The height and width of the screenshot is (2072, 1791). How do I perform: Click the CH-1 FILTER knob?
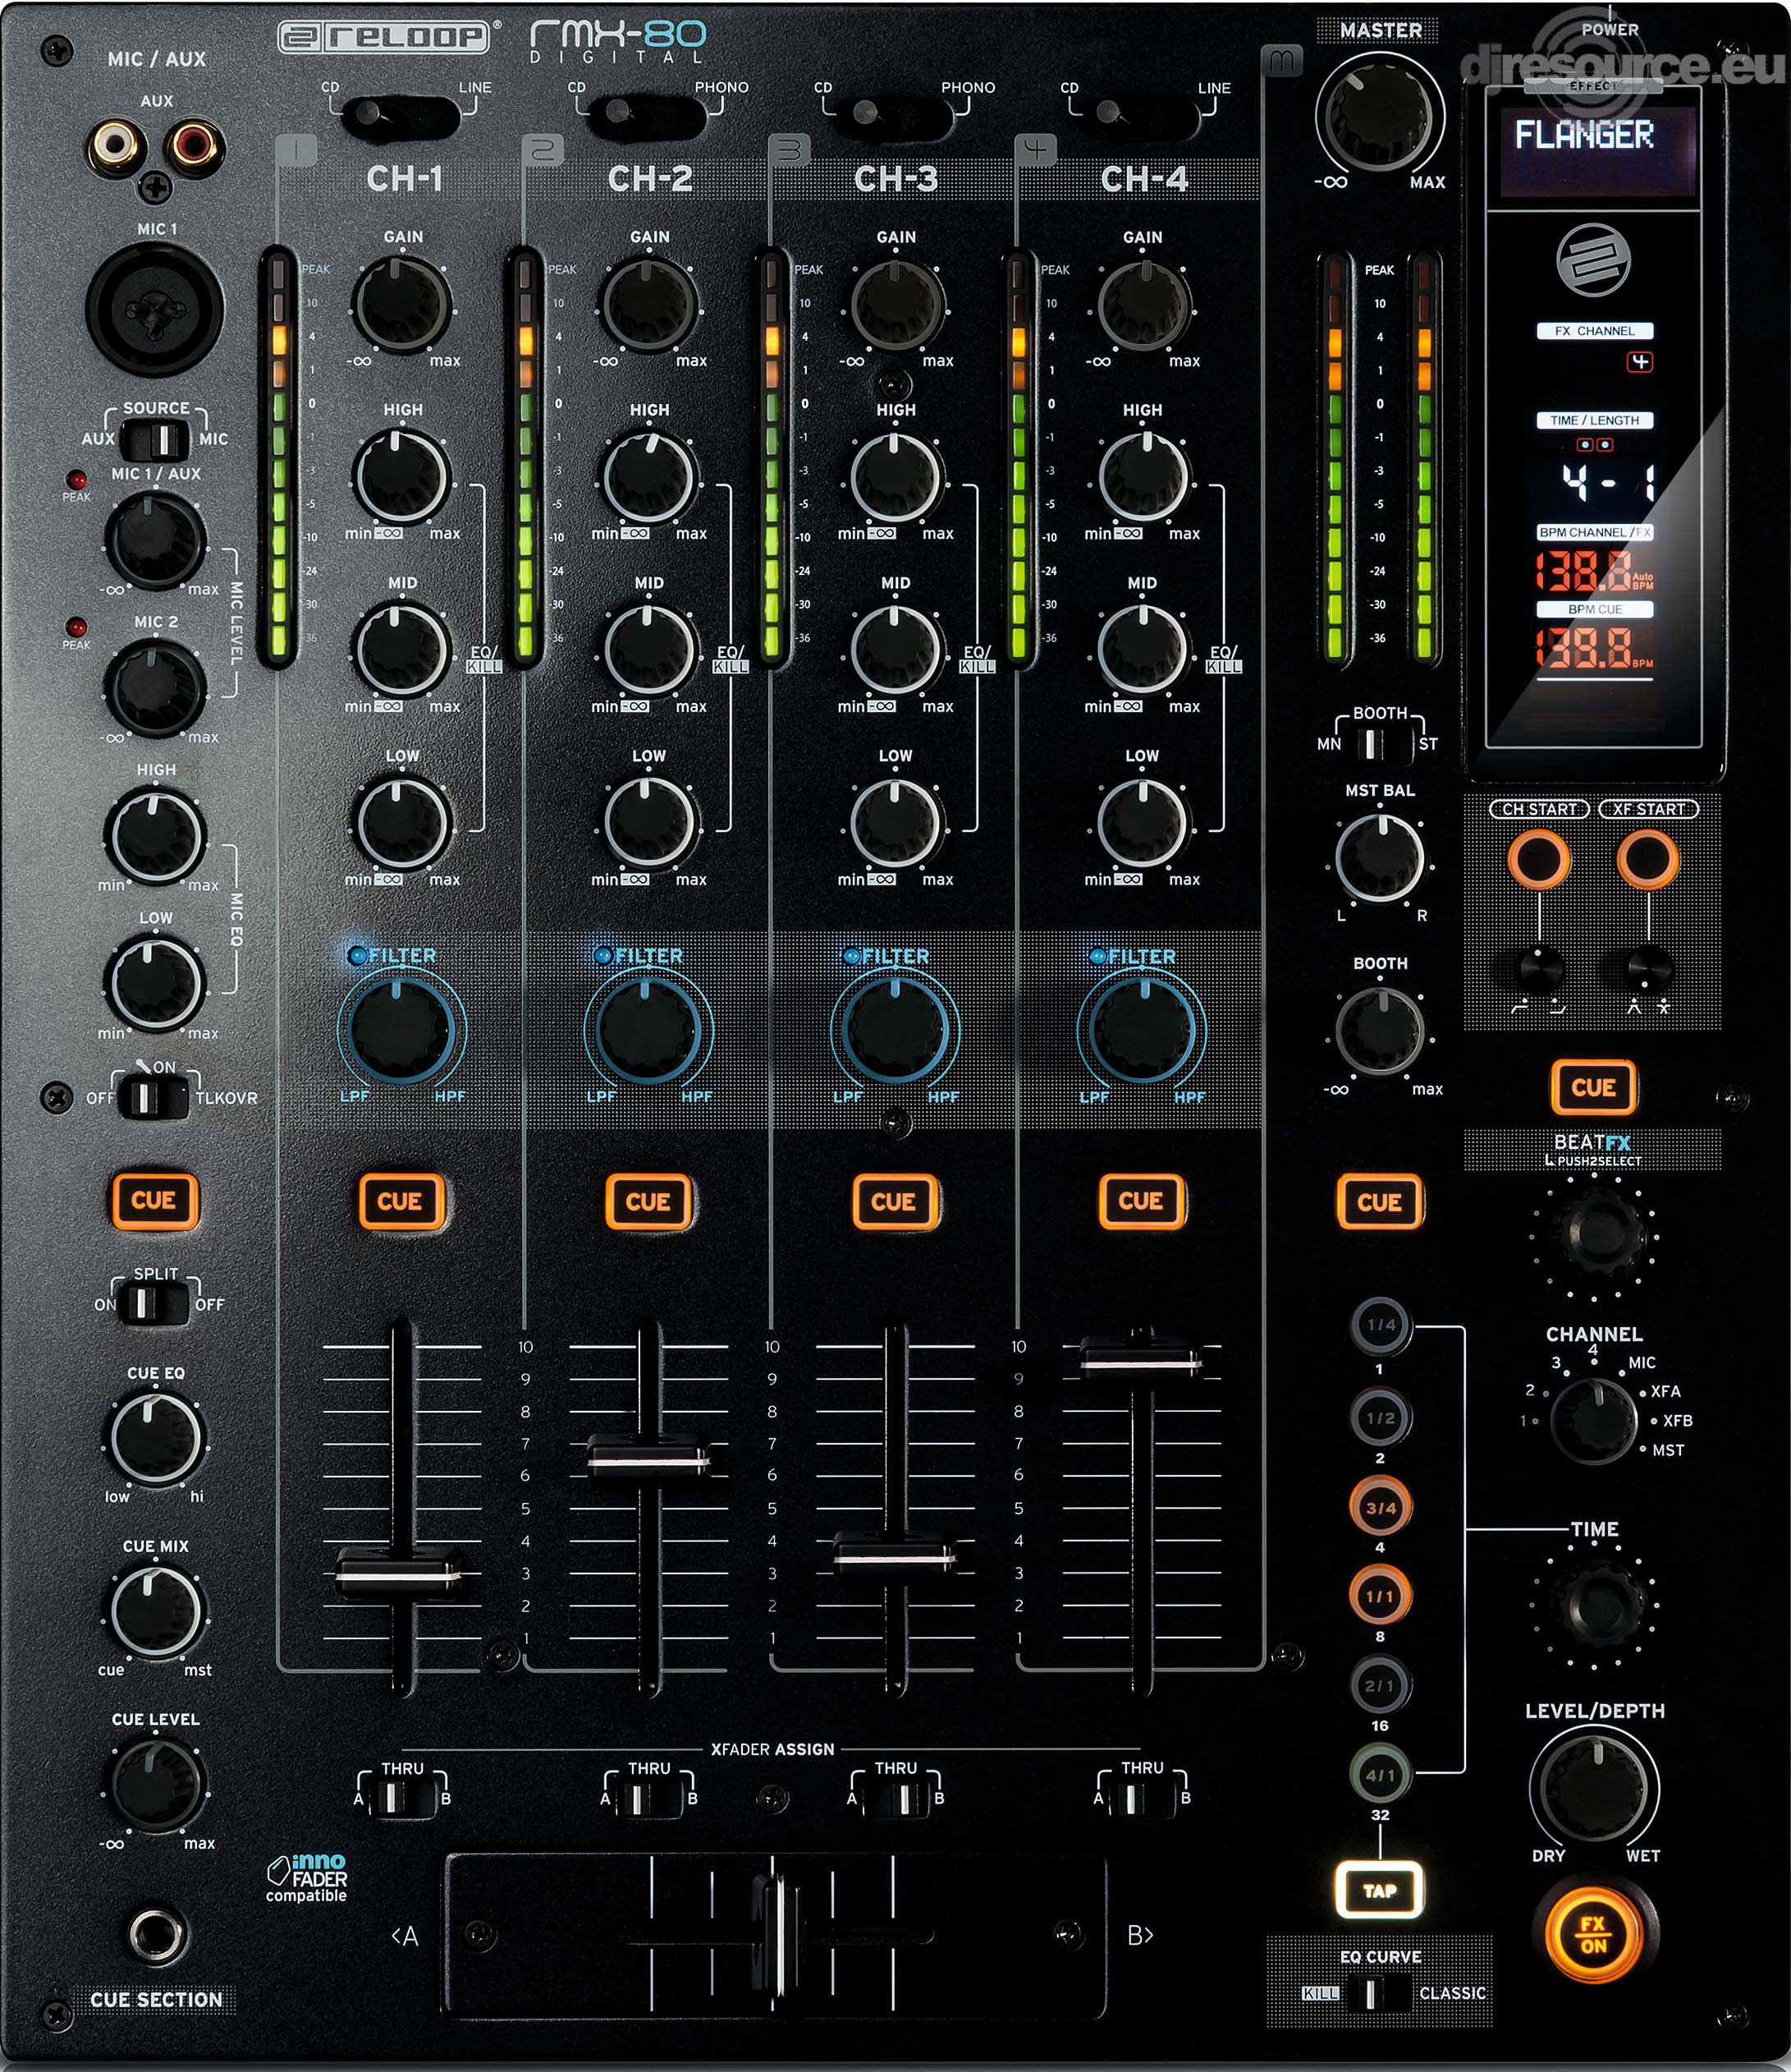[x=400, y=1029]
